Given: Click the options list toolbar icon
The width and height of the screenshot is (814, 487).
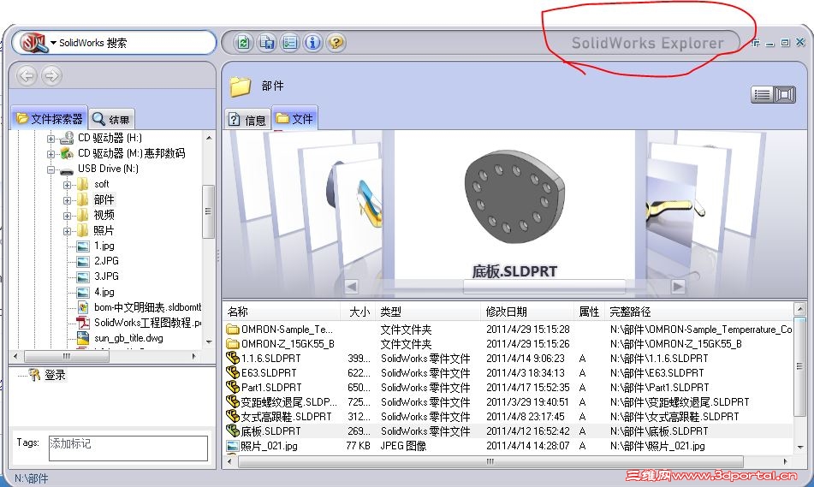Looking at the screenshot, I should click(x=289, y=43).
